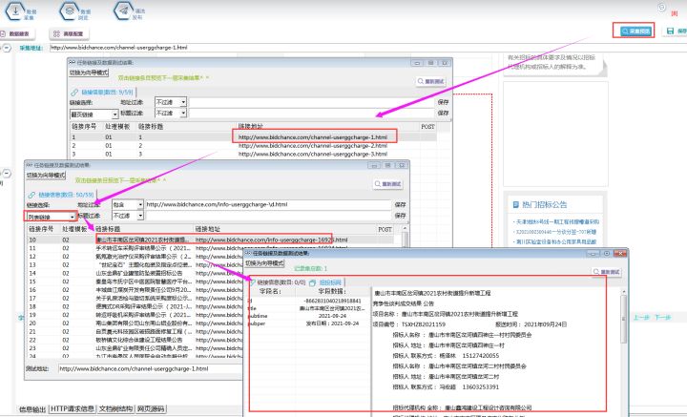Screen dimensions: 687x417
Task: Switch to the 文档树结构 bottom tab
Action: tap(115, 409)
